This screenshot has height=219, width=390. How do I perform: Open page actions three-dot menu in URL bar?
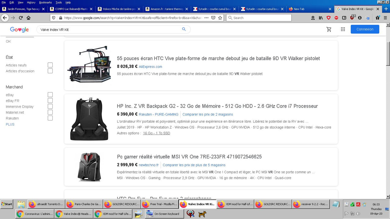(x=206, y=18)
